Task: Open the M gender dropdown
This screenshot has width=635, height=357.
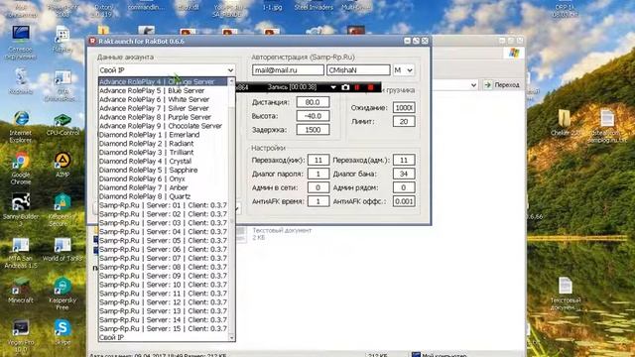Action: (404, 70)
